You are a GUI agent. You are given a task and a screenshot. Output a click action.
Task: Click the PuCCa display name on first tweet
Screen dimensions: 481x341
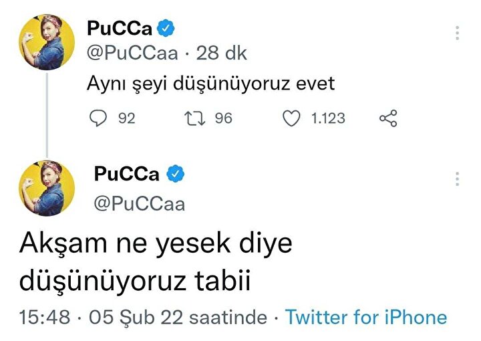[x=120, y=29]
